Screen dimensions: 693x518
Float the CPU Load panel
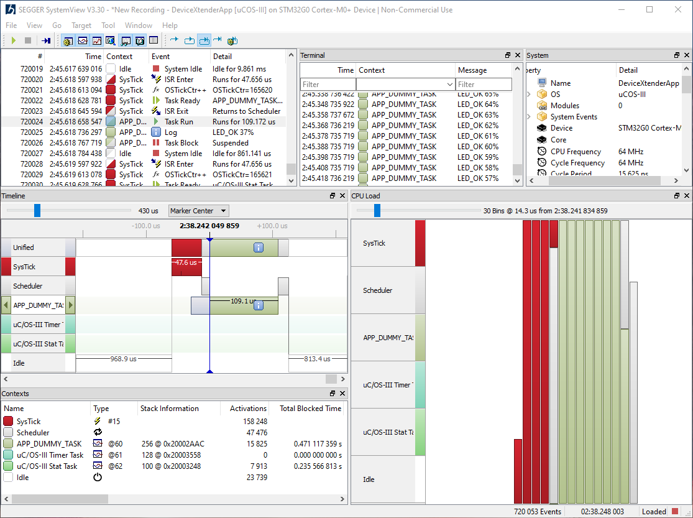677,195
